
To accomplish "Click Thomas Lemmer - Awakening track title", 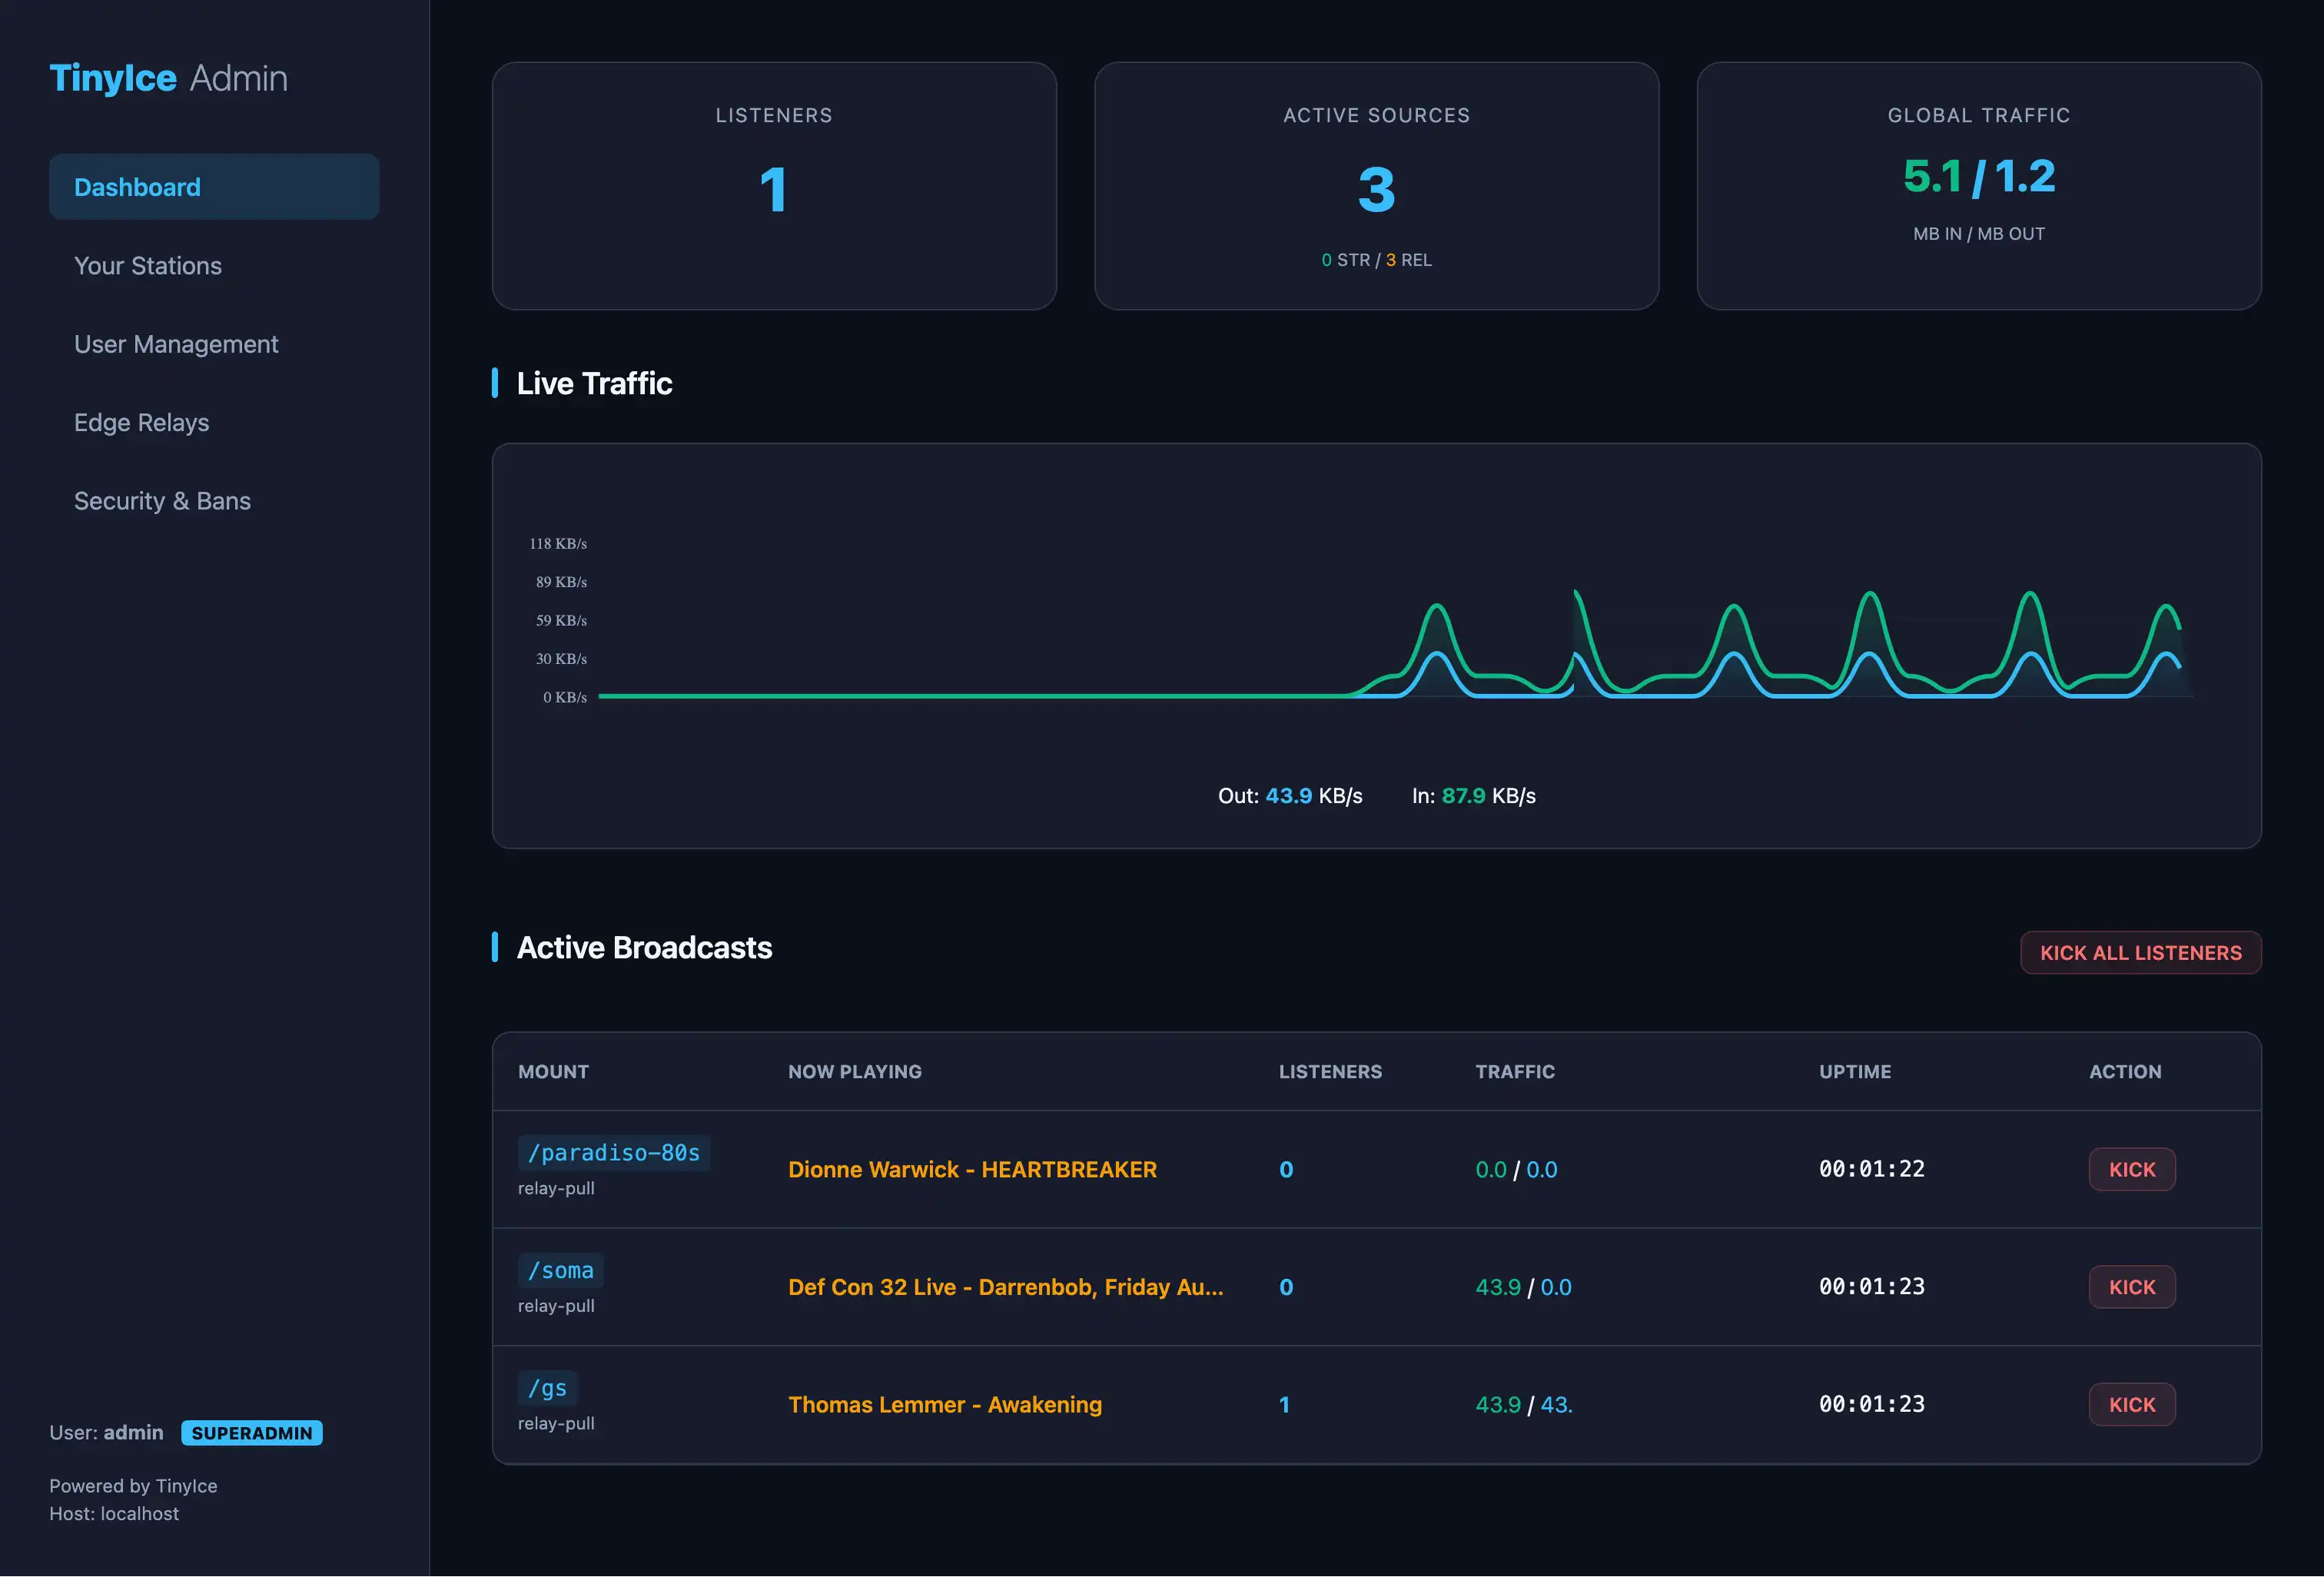I will pyautogui.click(x=944, y=1405).
